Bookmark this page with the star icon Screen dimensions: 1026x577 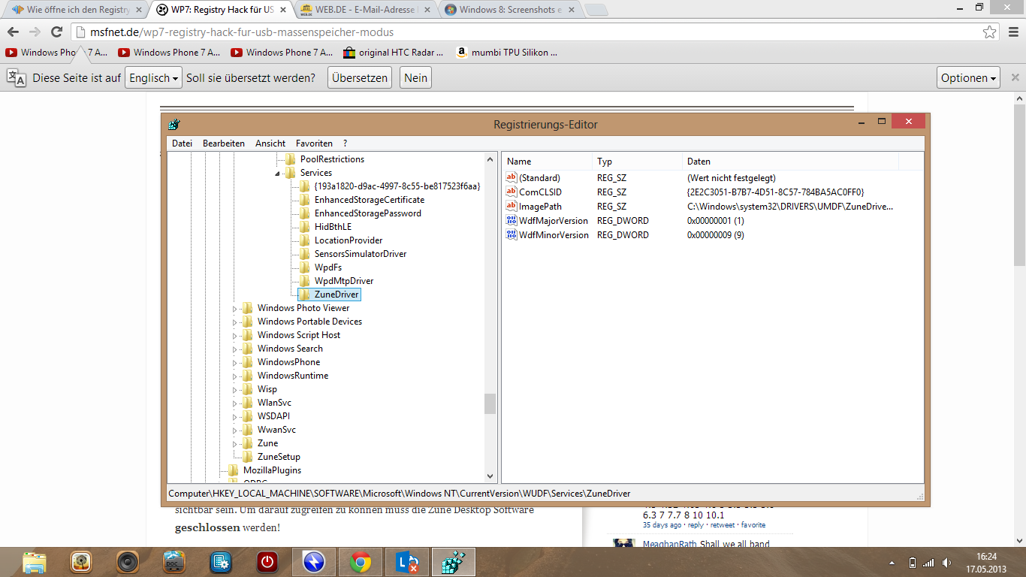coord(990,32)
